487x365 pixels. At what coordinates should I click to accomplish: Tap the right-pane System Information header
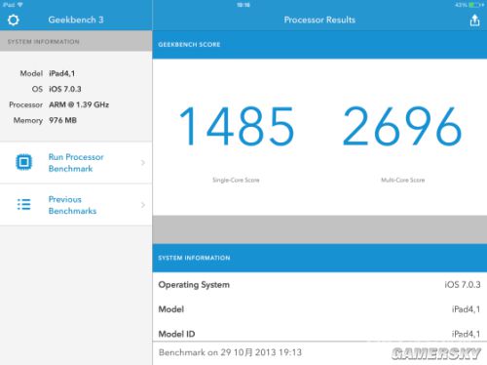(x=319, y=258)
